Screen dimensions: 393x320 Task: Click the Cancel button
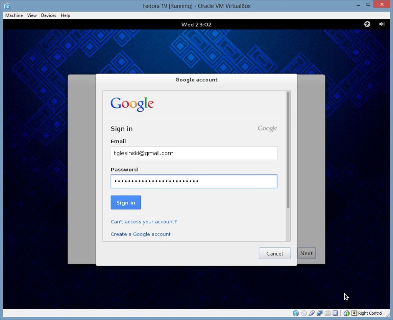tap(275, 254)
